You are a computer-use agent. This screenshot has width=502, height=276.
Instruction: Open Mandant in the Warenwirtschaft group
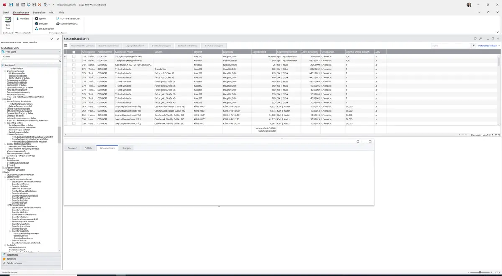tap(23, 18)
